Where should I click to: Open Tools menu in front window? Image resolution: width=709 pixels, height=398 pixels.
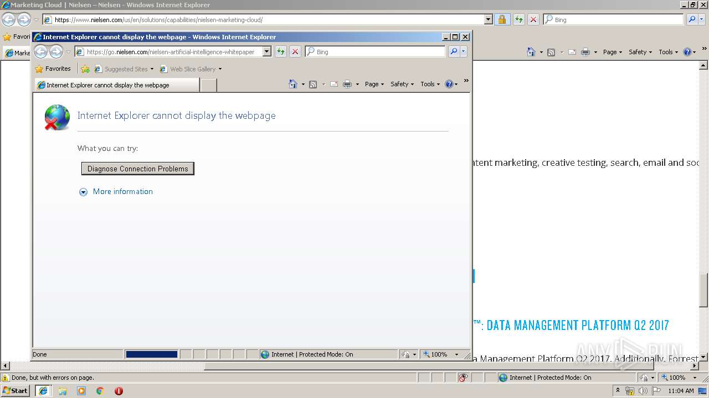tap(430, 84)
